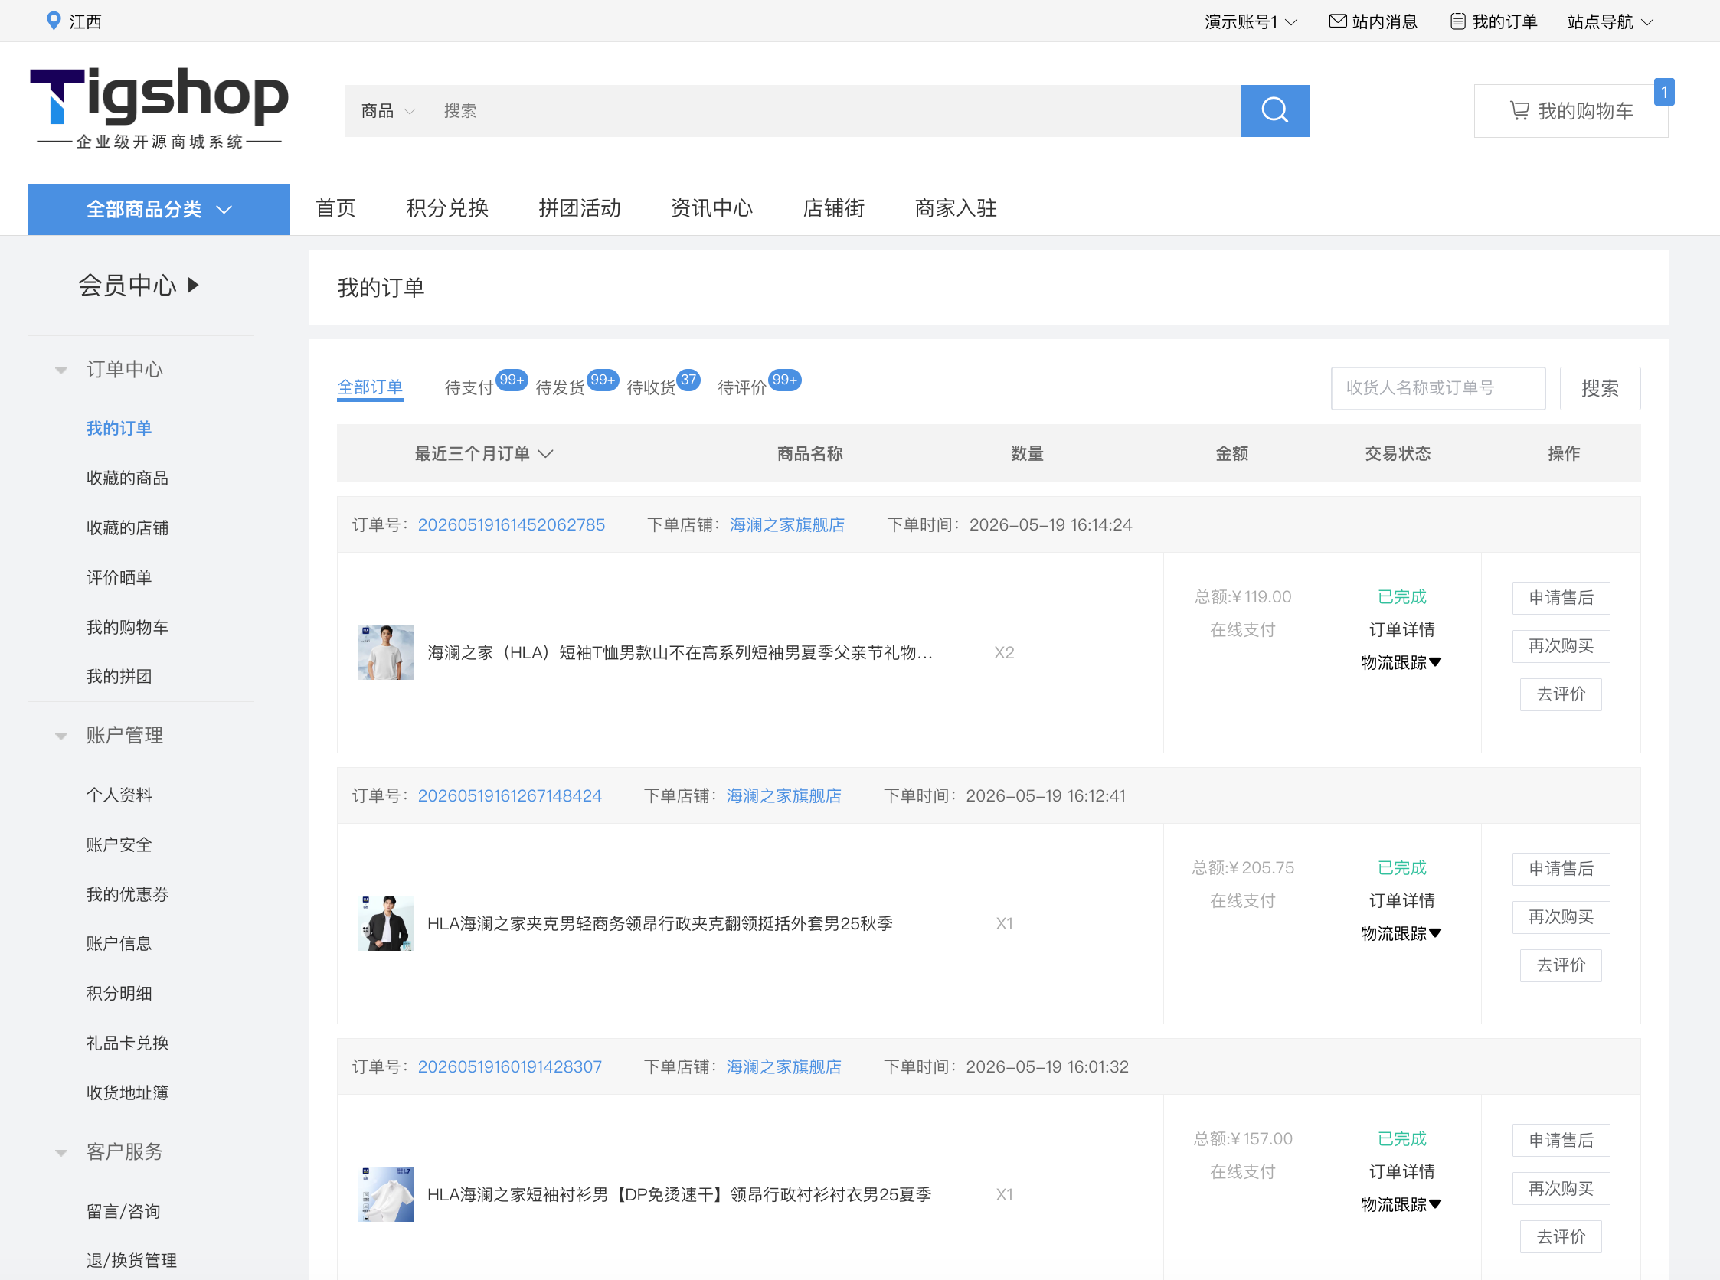Open the 商品 search type dropdown

(388, 111)
